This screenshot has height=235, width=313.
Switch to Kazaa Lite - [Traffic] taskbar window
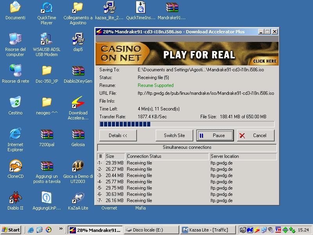[208, 230]
